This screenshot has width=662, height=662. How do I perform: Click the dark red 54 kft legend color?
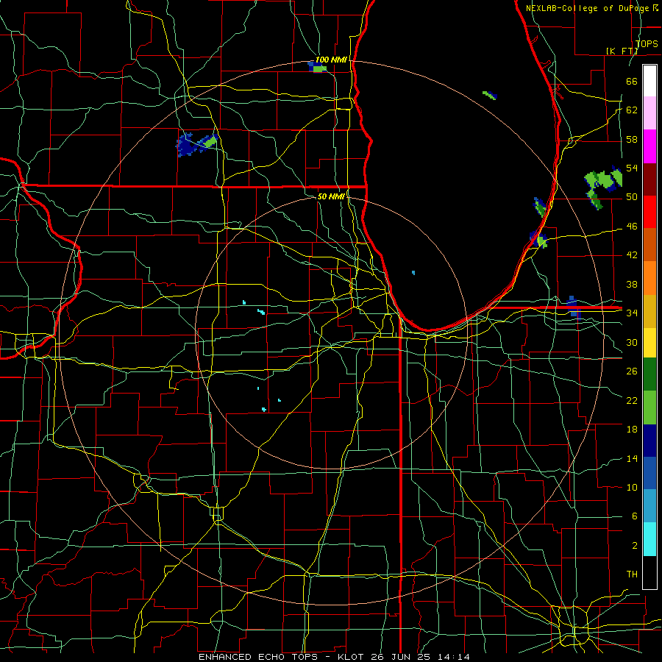tap(649, 179)
